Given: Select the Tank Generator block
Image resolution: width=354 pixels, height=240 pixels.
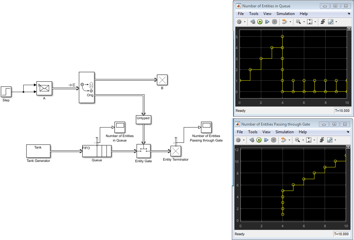Looking at the screenshot, I should coord(38,151).
